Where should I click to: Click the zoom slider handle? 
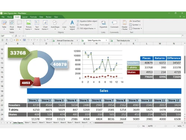coord(166,126)
